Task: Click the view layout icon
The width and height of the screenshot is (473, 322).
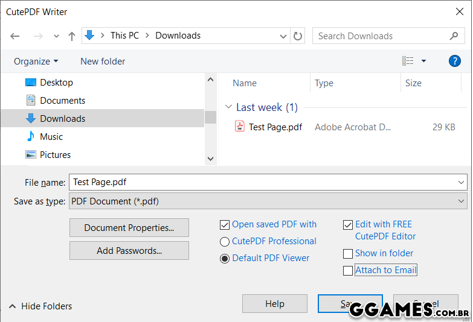Action: tap(408, 61)
